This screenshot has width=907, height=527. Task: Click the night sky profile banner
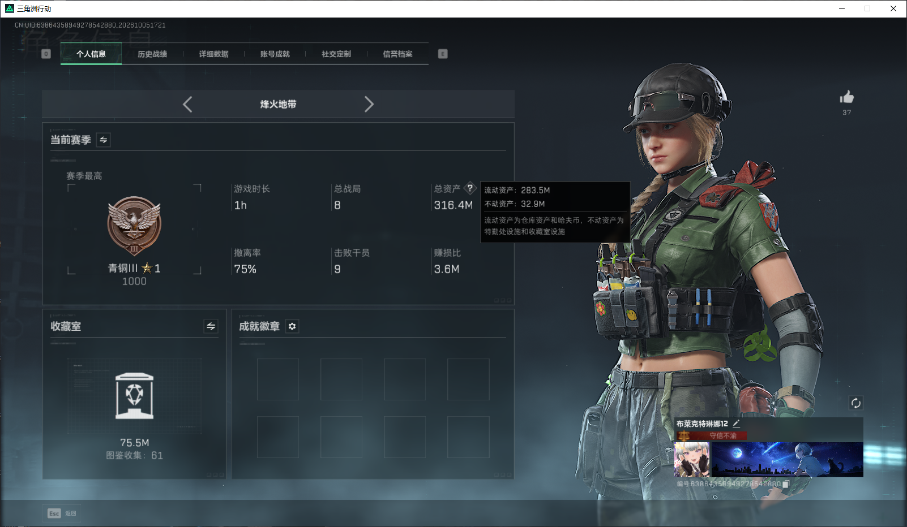787,460
